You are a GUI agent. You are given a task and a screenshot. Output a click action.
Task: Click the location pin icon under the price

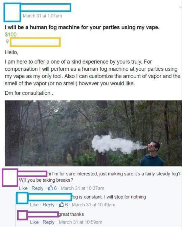(x=7, y=42)
